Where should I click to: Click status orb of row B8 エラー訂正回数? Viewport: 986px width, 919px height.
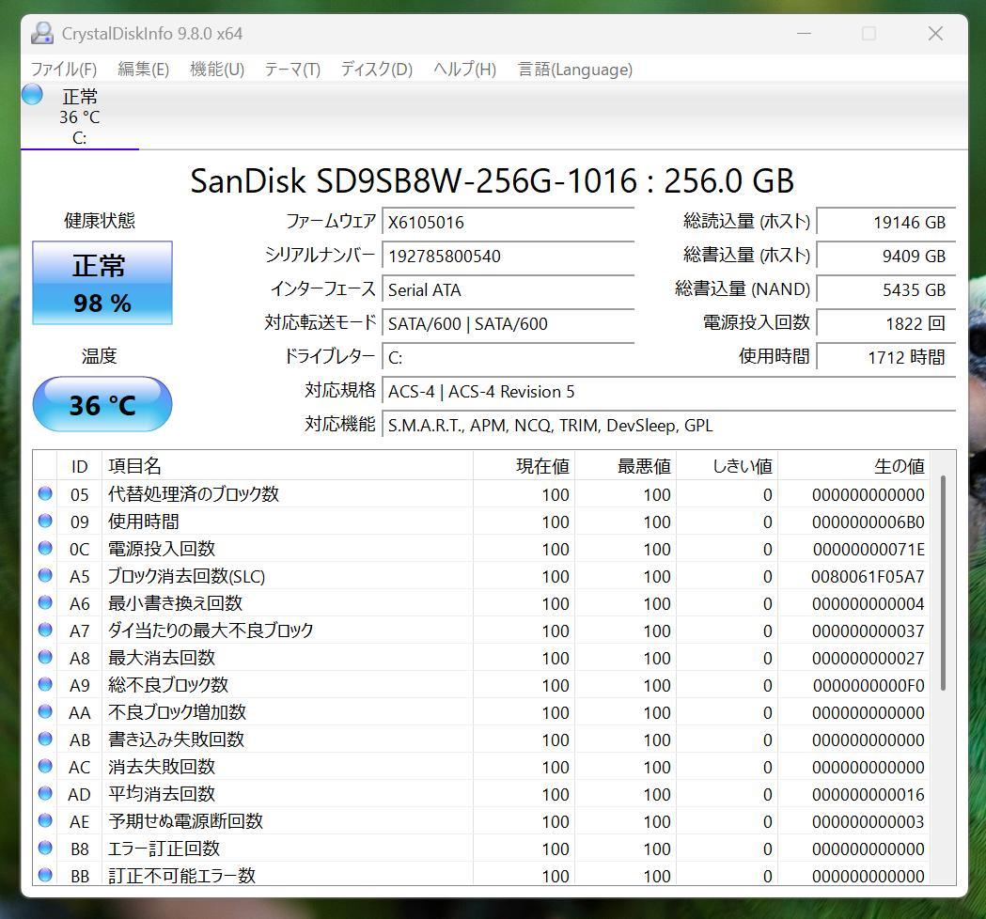45,848
